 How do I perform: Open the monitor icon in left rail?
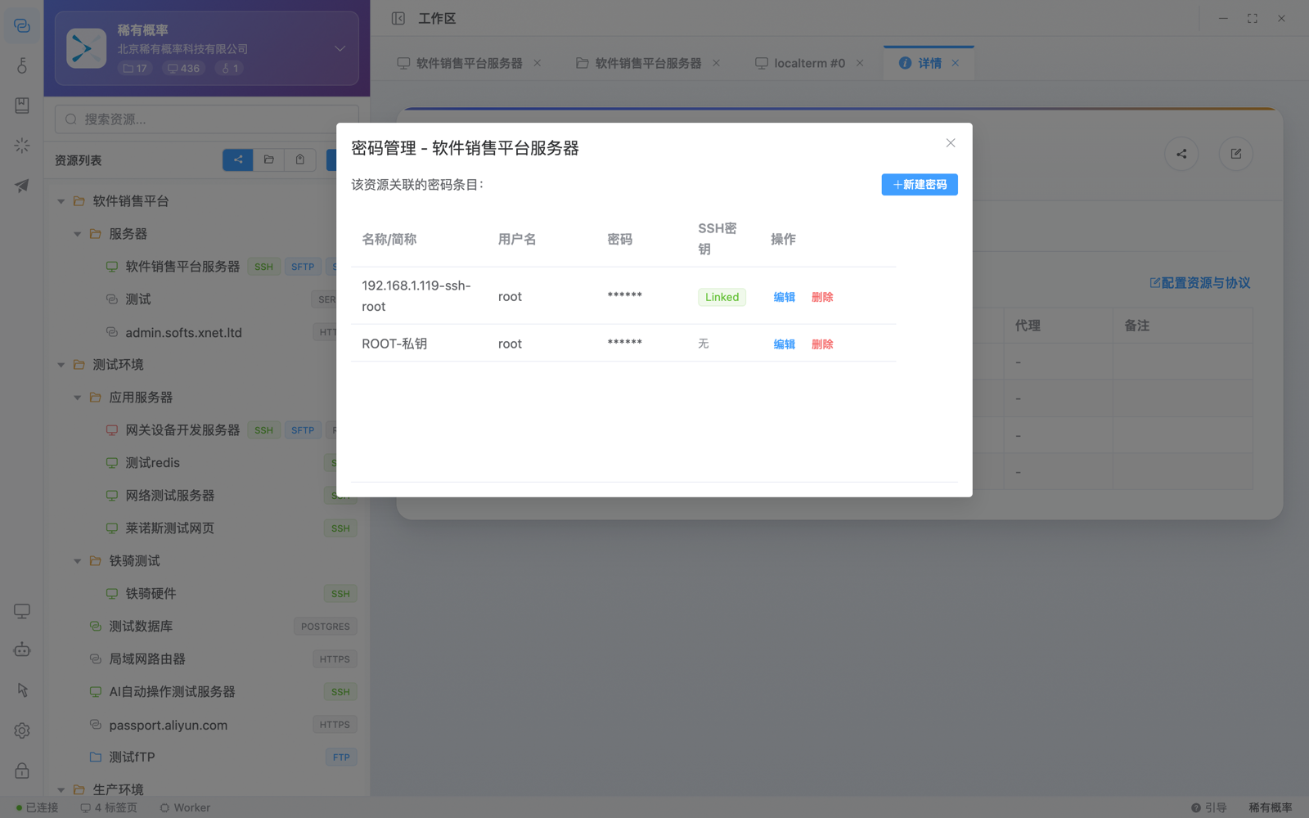(x=22, y=611)
